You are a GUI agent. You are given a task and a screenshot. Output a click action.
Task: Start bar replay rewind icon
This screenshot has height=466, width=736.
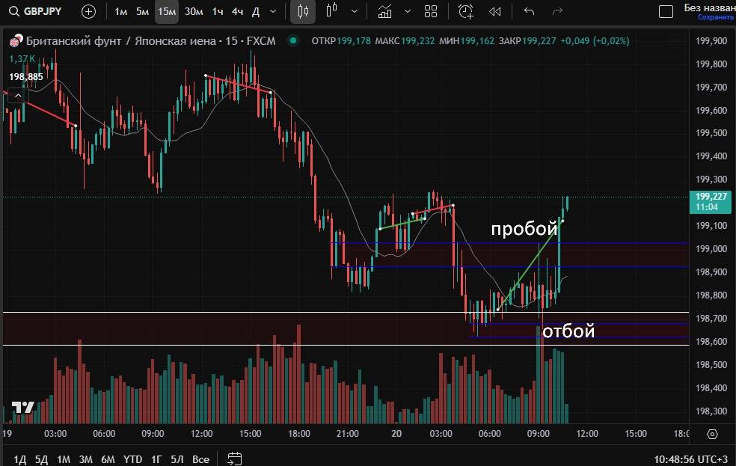pyautogui.click(x=494, y=11)
